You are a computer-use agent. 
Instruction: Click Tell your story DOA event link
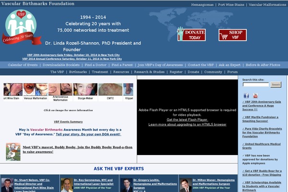pyautogui.click(x=88, y=134)
